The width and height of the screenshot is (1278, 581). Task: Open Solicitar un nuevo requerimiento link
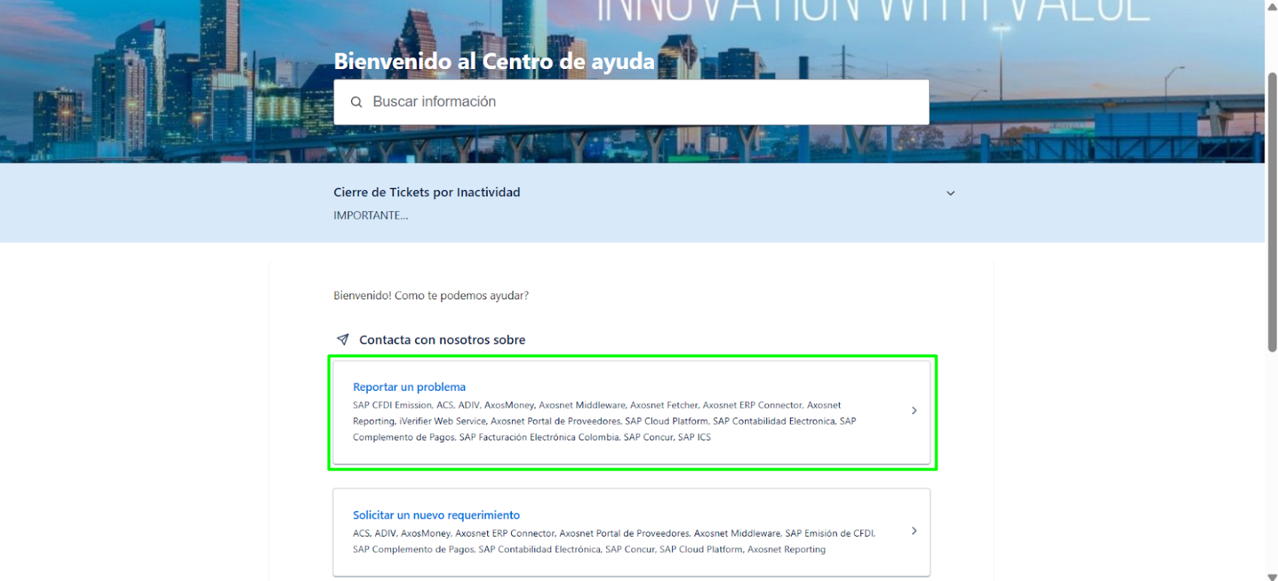coord(436,515)
